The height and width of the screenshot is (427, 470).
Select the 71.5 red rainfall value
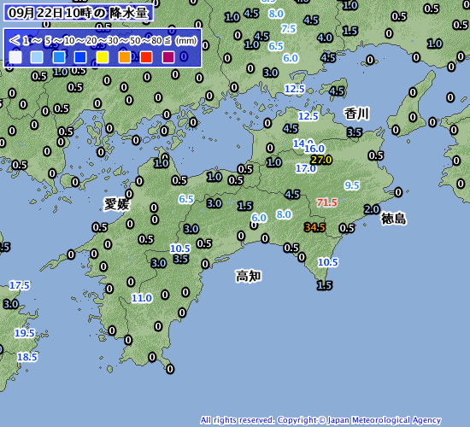click(x=327, y=203)
